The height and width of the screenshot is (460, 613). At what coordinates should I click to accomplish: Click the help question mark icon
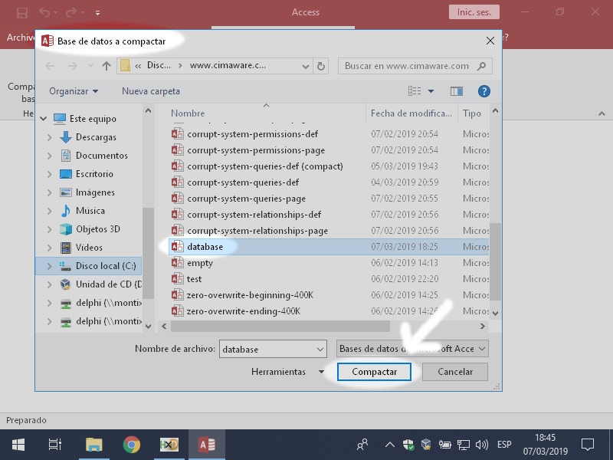[x=484, y=91]
